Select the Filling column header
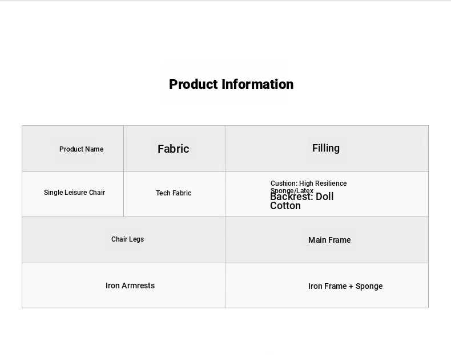The image size is (451, 355). pos(327,148)
